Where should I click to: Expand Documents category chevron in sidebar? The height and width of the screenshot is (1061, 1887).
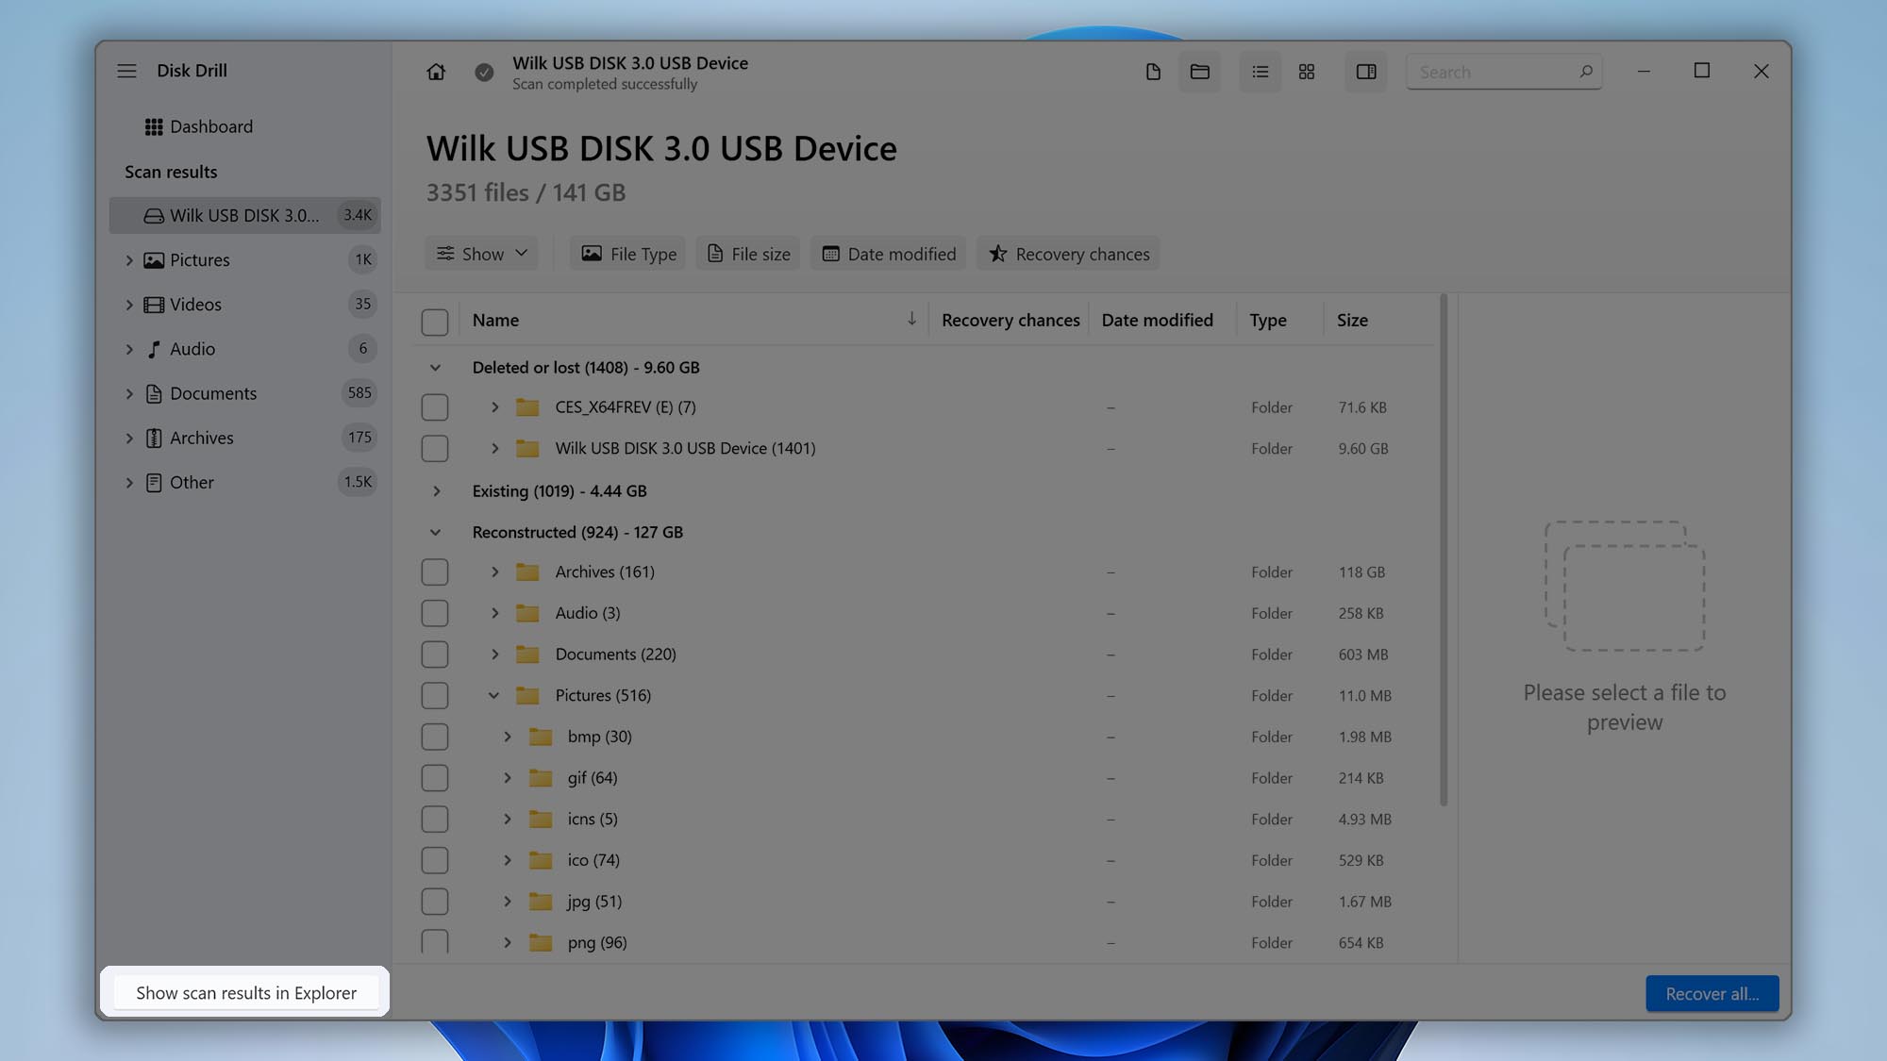pos(129,393)
